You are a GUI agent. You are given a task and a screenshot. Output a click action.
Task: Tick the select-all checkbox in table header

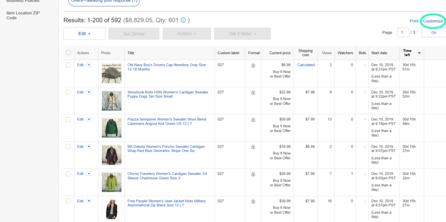[x=68, y=52]
